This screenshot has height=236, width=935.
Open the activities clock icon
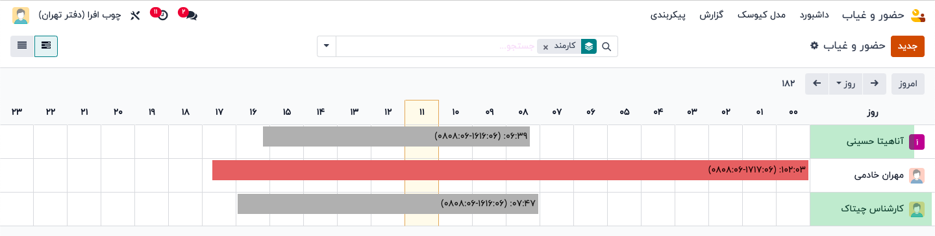point(162,15)
